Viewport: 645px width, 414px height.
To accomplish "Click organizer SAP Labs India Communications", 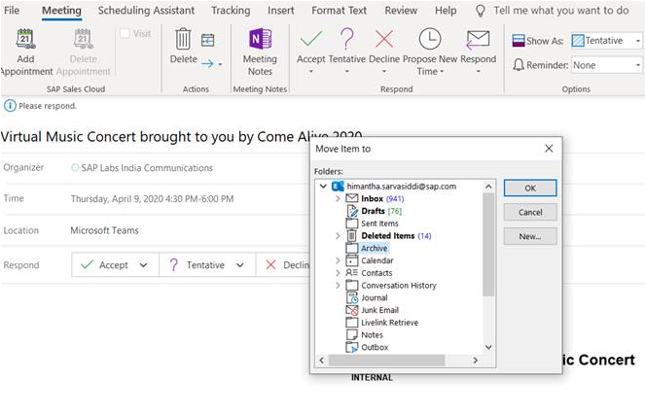I will click(147, 168).
